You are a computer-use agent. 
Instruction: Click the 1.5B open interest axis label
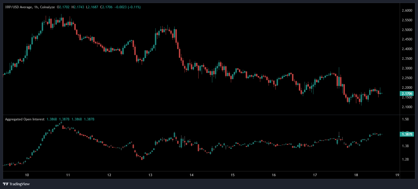[405, 119]
